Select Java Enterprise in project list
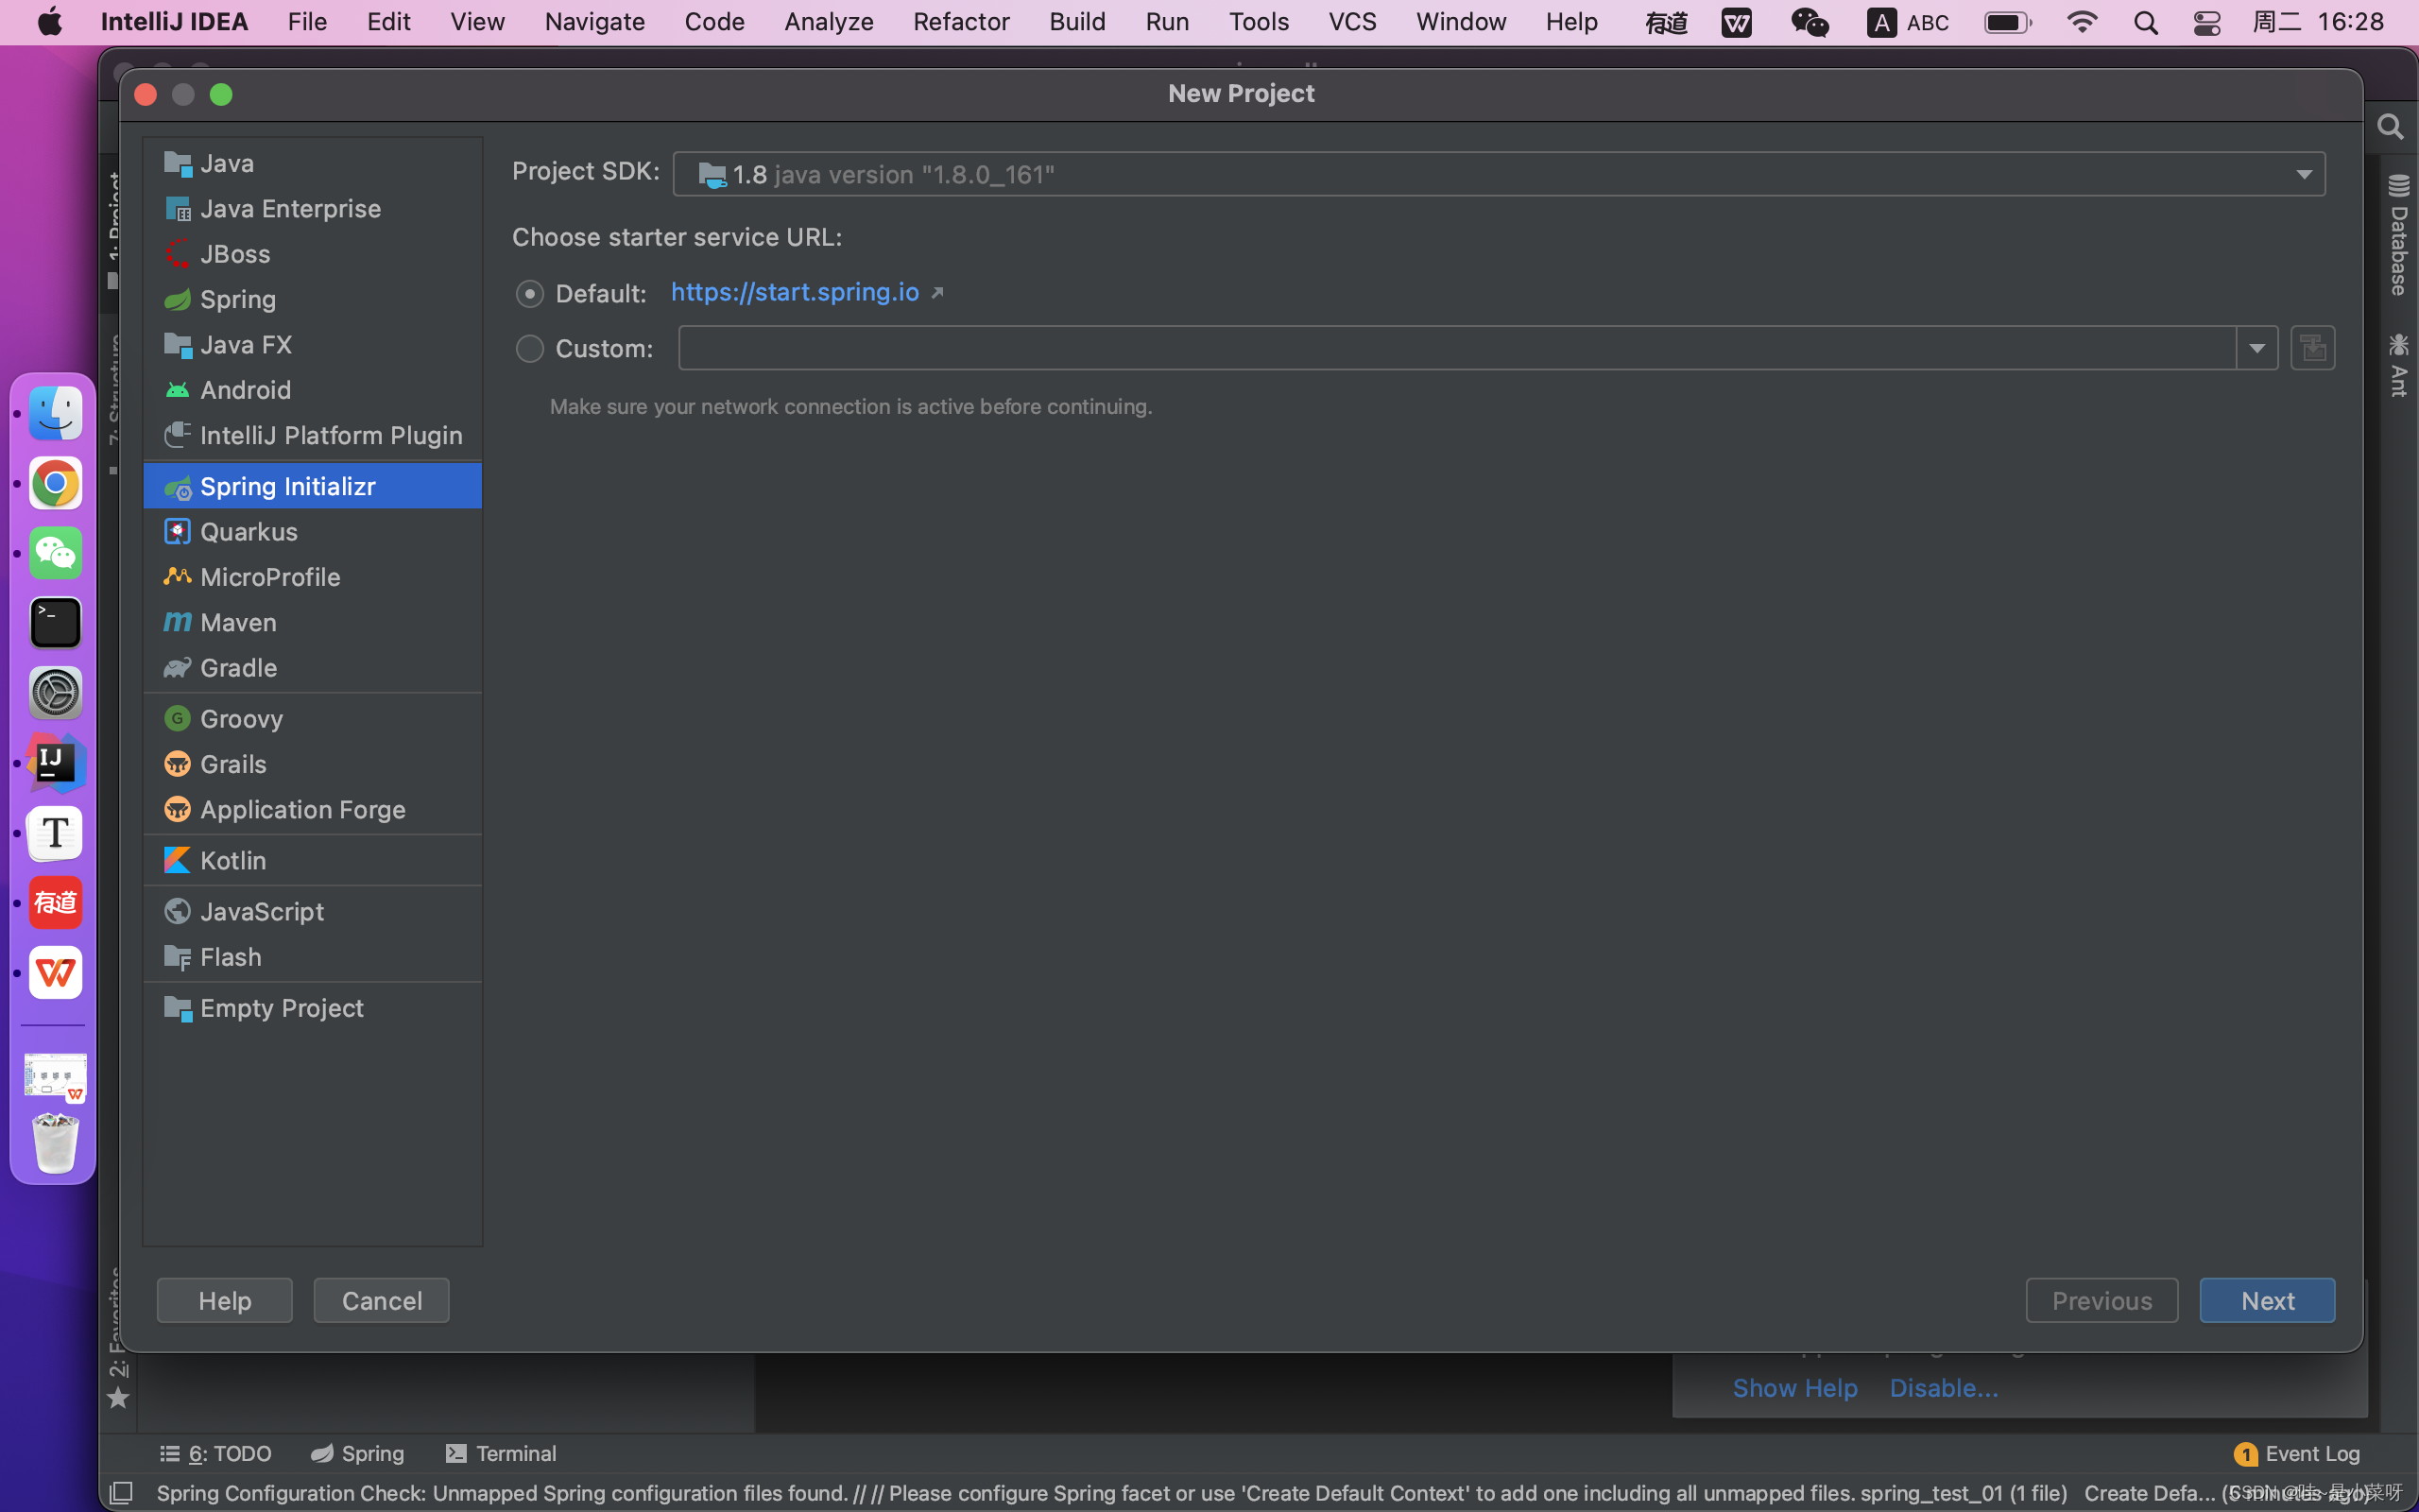2419x1512 pixels. pyautogui.click(x=312, y=208)
